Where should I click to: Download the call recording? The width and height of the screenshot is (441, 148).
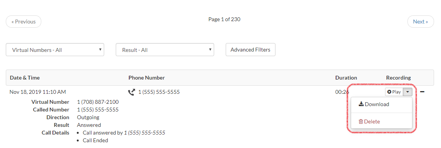(374, 104)
